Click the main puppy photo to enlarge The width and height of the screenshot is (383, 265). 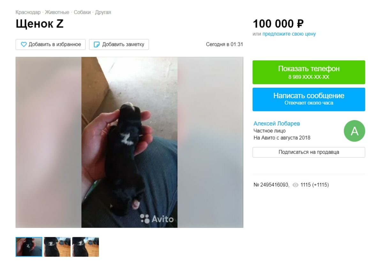[129, 142]
